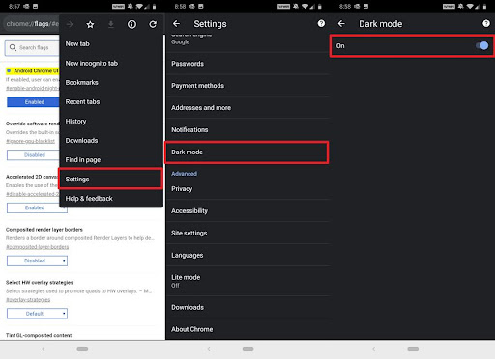Open page info circle icon
Image resolution: width=495 pixels, height=359 pixels.
(131, 24)
